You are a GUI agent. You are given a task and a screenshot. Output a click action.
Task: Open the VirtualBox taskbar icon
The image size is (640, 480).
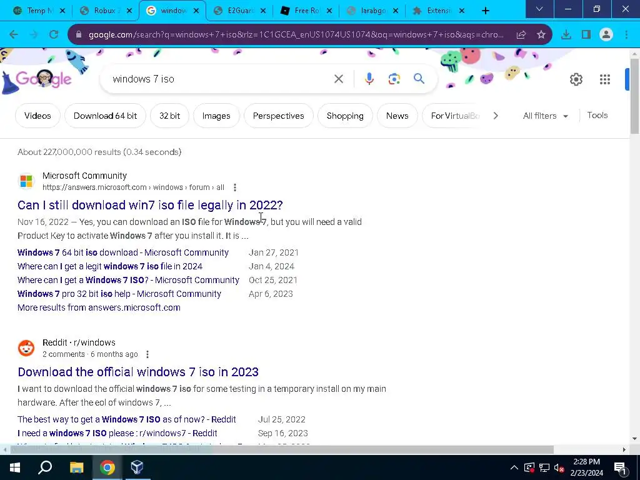click(x=137, y=467)
